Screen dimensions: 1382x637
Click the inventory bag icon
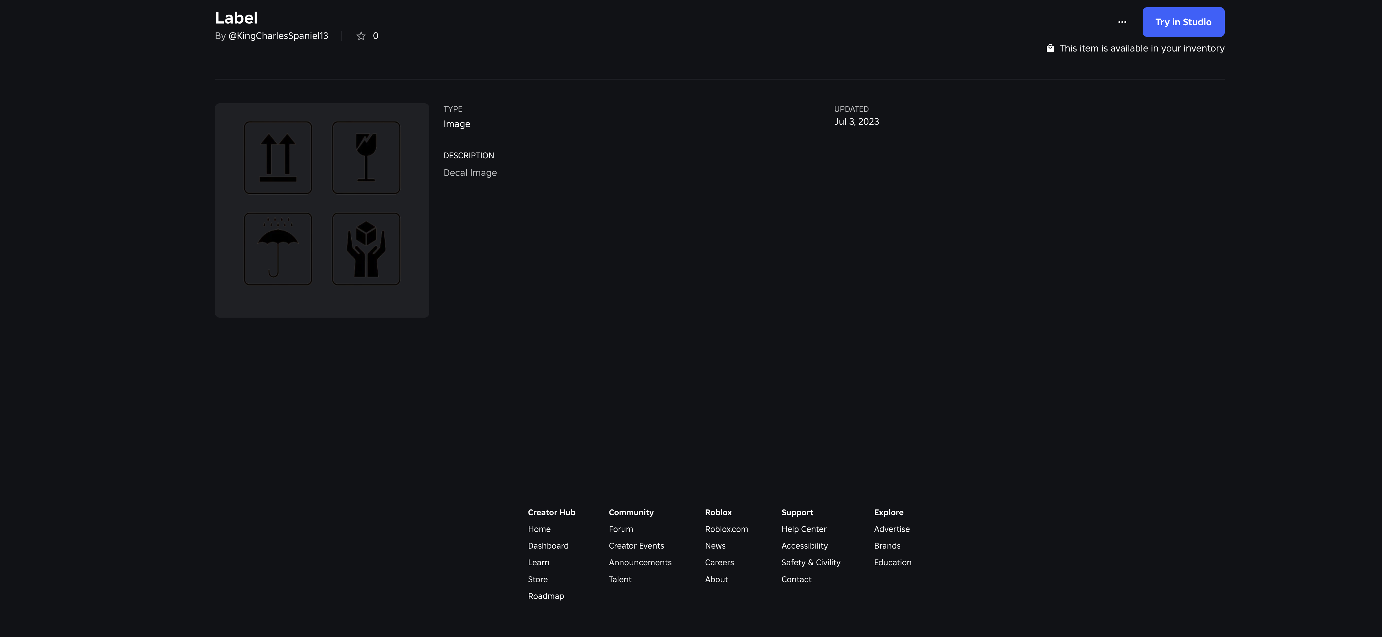(x=1050, y=48)
